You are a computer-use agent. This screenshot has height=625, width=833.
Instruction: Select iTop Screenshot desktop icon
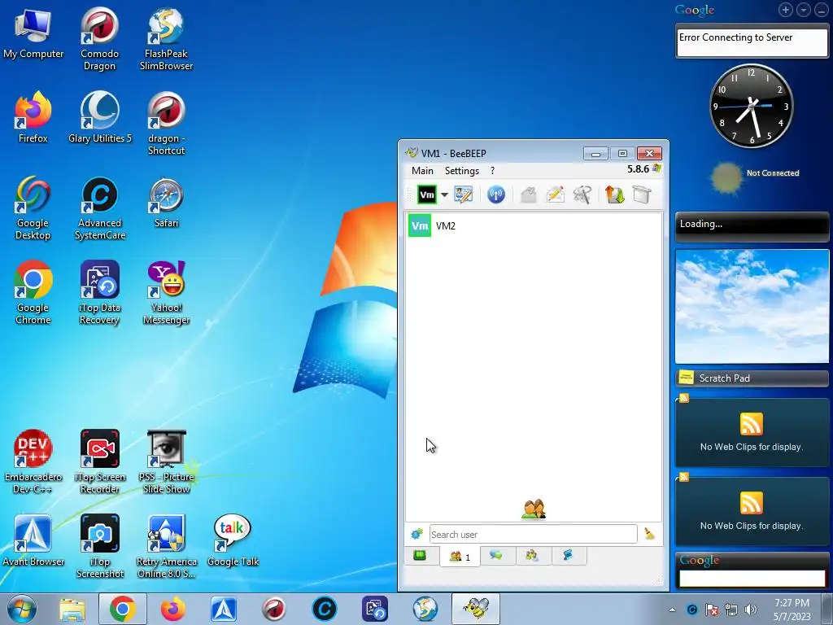pyautogui.click(x=100, y=546)
